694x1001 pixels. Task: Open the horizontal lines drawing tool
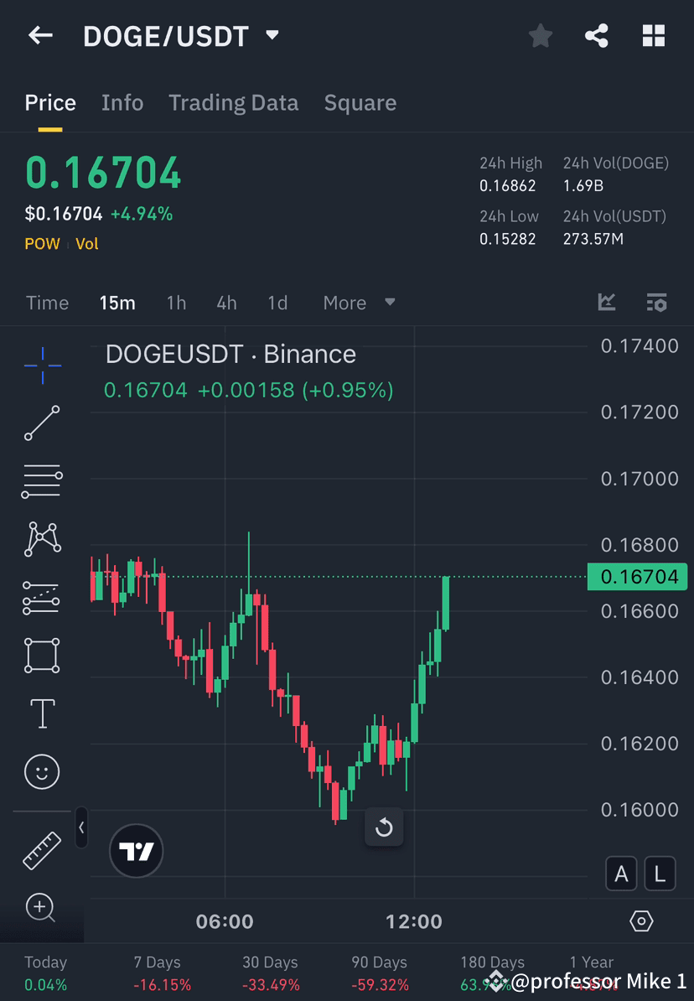click(x=42, y=481)
